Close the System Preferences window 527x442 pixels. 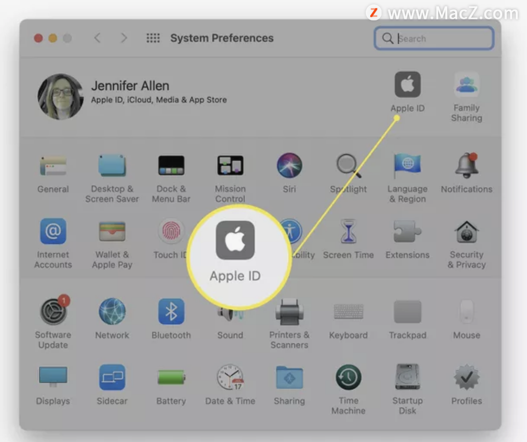click(x=38, y=38)
